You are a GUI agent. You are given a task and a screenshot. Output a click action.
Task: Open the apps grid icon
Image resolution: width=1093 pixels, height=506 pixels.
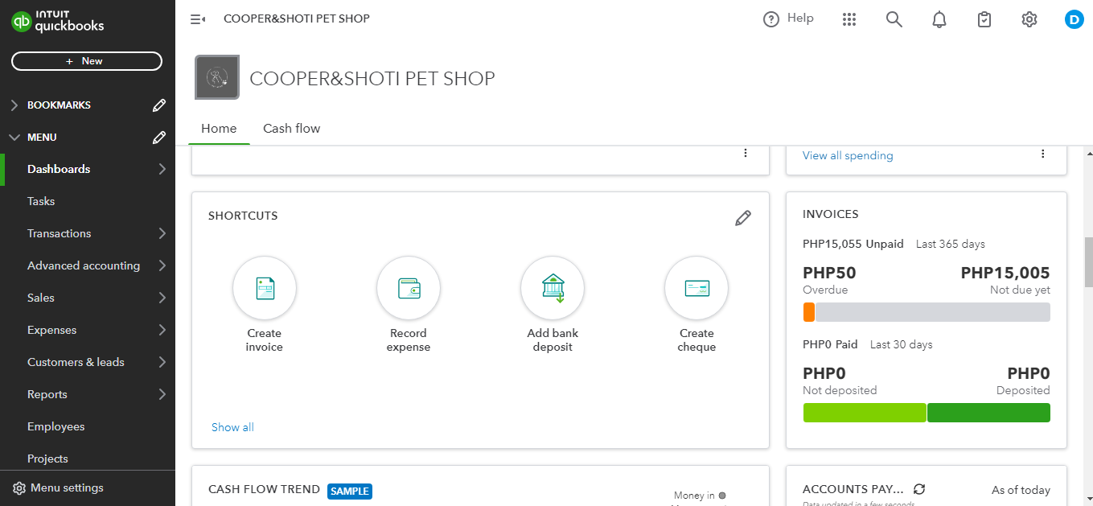849,19
